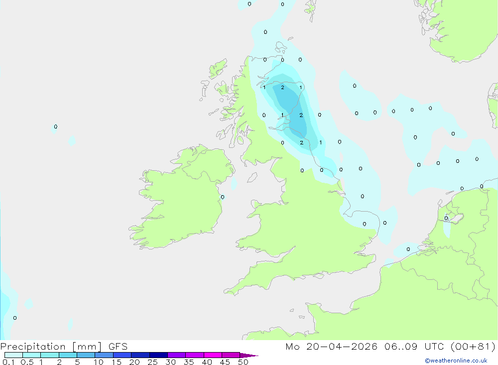This screenshot has height=365, width=498.
Task: Pick the 10–15 mm legend swatch
Action: point(104,355)
